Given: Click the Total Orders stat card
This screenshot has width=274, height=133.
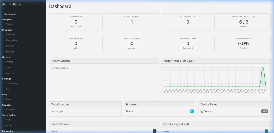Looking at the screenshot, I should [x=76, y=22].
